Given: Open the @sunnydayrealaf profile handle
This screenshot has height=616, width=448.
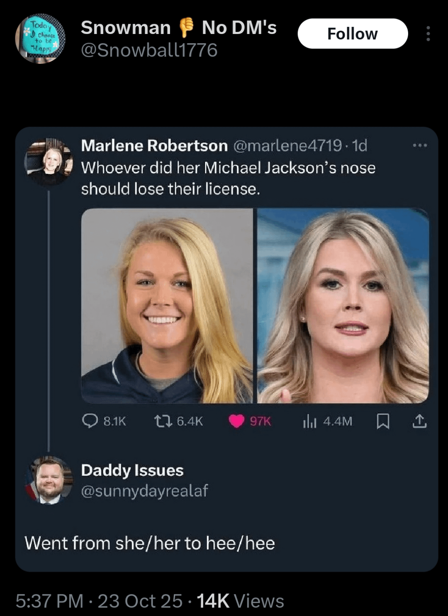Looking at the screenshot, I should pyautogui.click(x=144, y=491).
